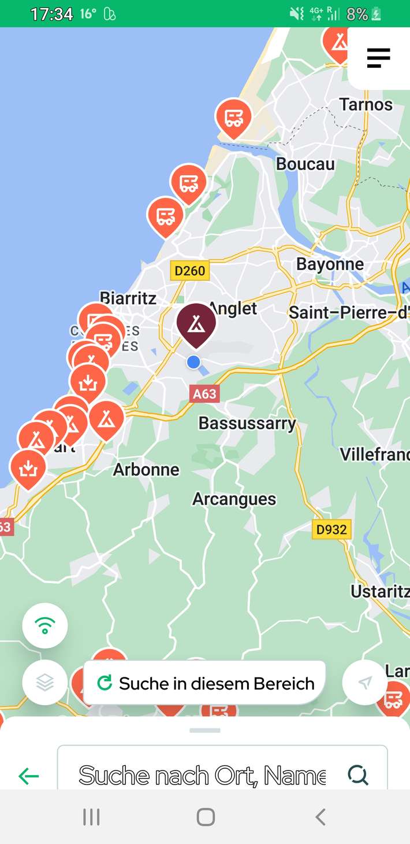Open Android recent apps button

click(x=91, y=817)
